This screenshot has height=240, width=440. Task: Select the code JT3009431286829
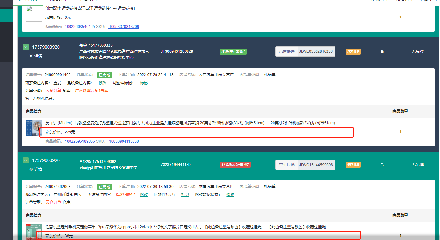pos(177,51)
